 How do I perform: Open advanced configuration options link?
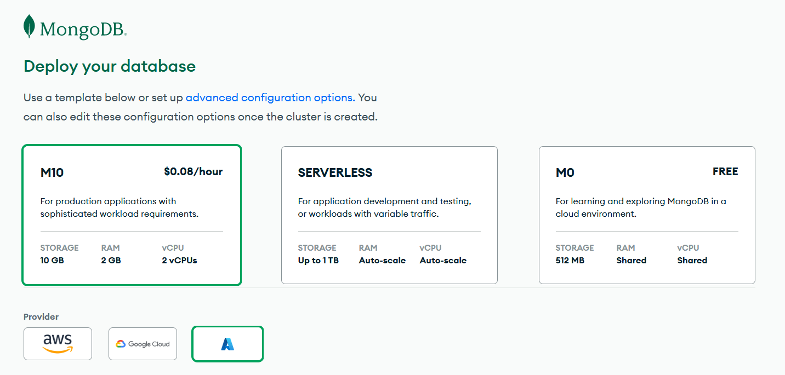tap(270, 97)
